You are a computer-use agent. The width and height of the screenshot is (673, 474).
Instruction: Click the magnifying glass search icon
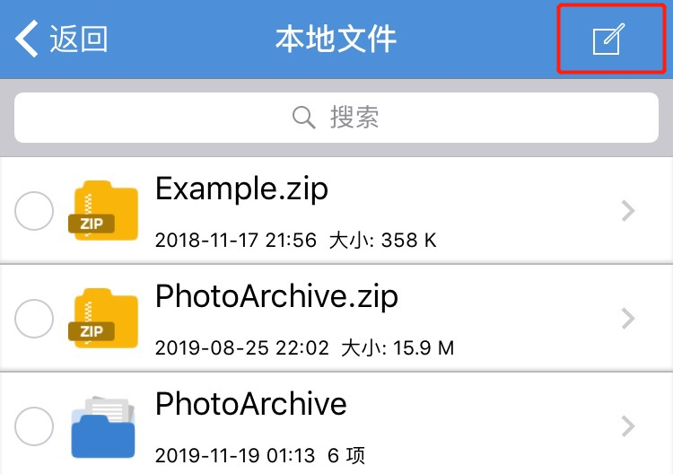[x=304, y=118]
